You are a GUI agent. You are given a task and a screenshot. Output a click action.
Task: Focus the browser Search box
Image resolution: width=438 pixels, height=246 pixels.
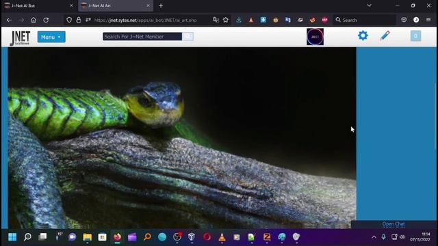[365, 20]
